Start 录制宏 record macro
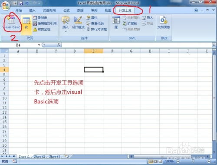This screenshot has width=217, height=165. coord(40,18)
